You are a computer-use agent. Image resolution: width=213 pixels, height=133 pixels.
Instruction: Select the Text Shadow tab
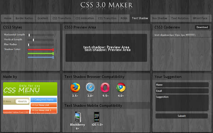[140, 18]
